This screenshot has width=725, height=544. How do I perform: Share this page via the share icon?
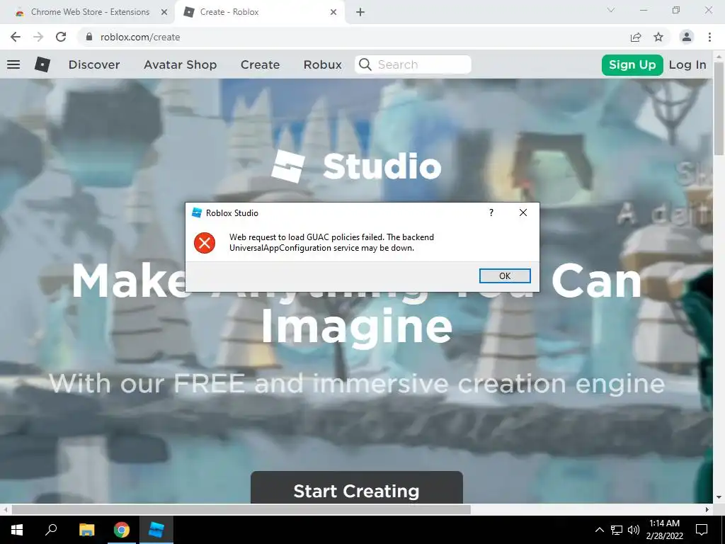click(636, 37)
